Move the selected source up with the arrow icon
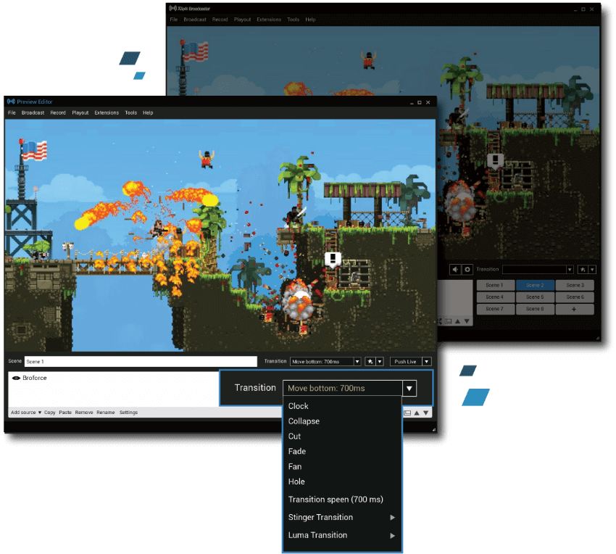The height and width of the screenshot is (554, 616). [417, 413]
